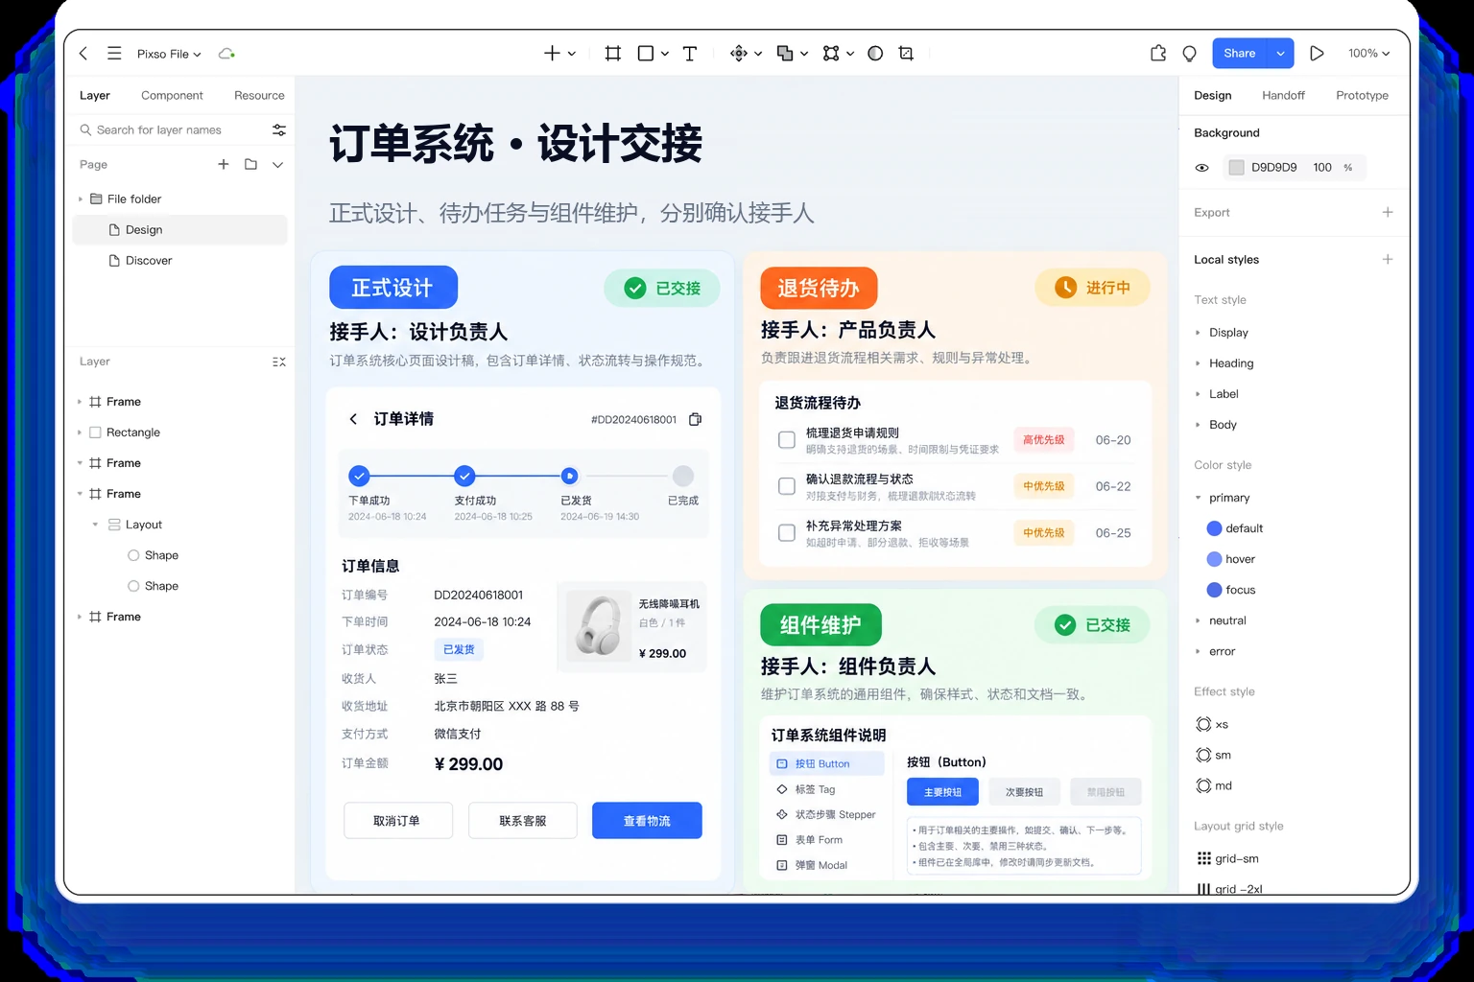Open the 100% zoom dropdown

tap(1368, 54)
